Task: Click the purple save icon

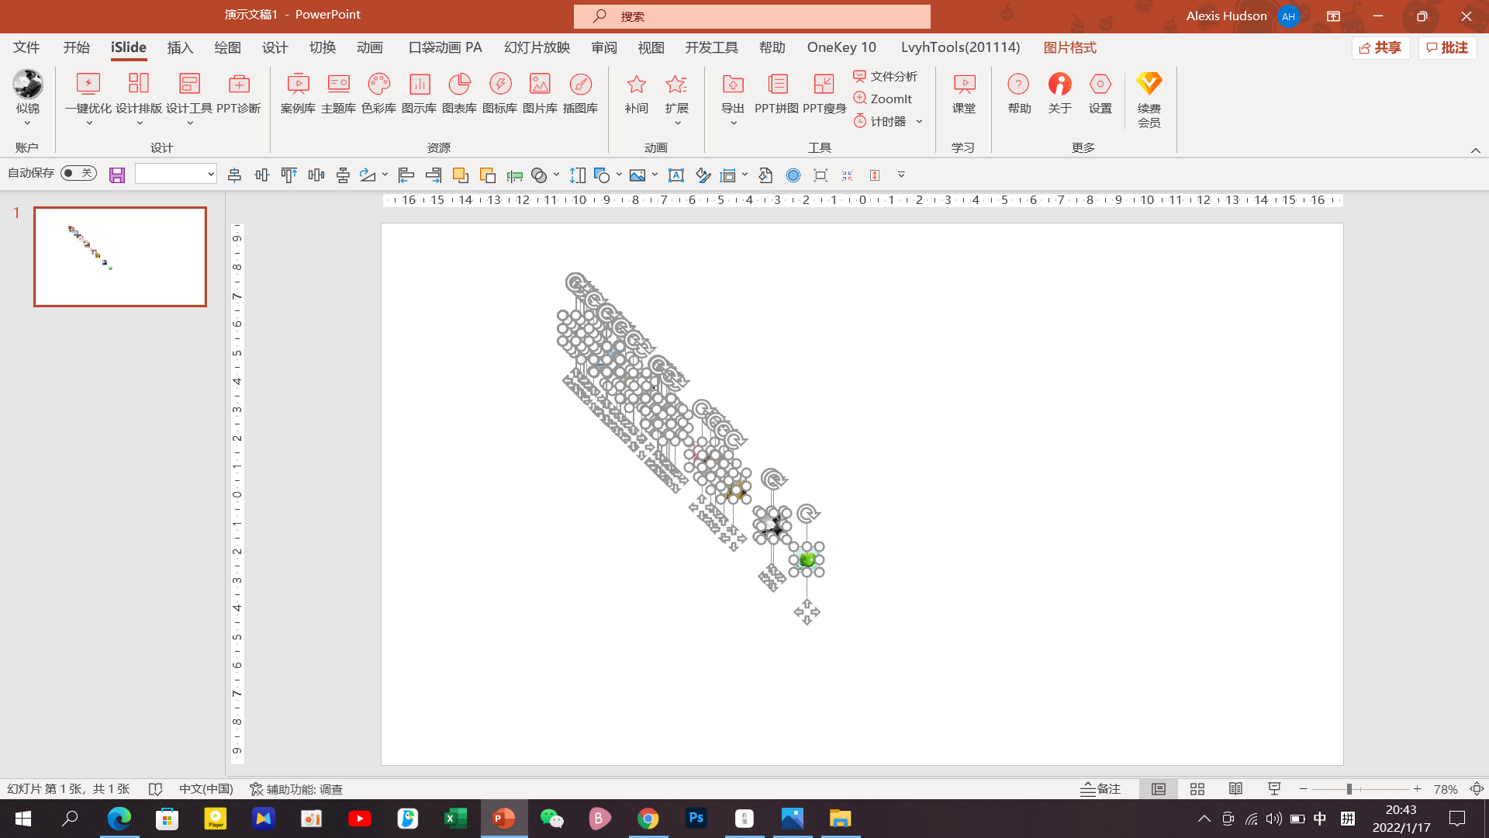Action: click(117, 175)
